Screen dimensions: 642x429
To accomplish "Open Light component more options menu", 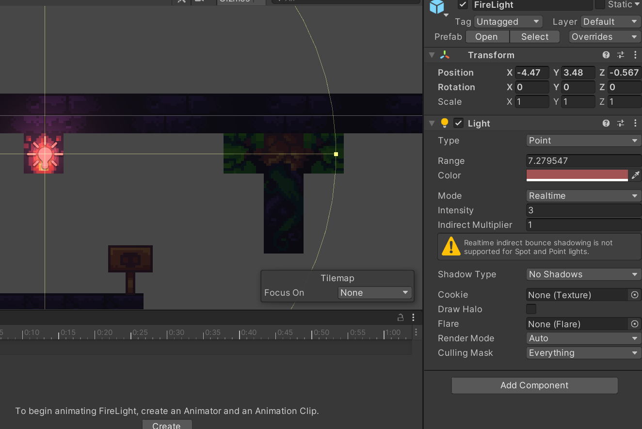I will (635, 124).
